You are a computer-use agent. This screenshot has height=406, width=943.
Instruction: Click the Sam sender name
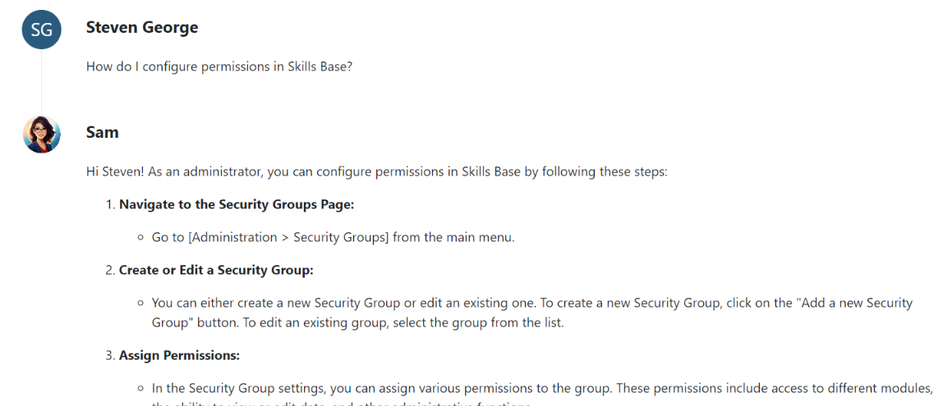coord(102,132)
